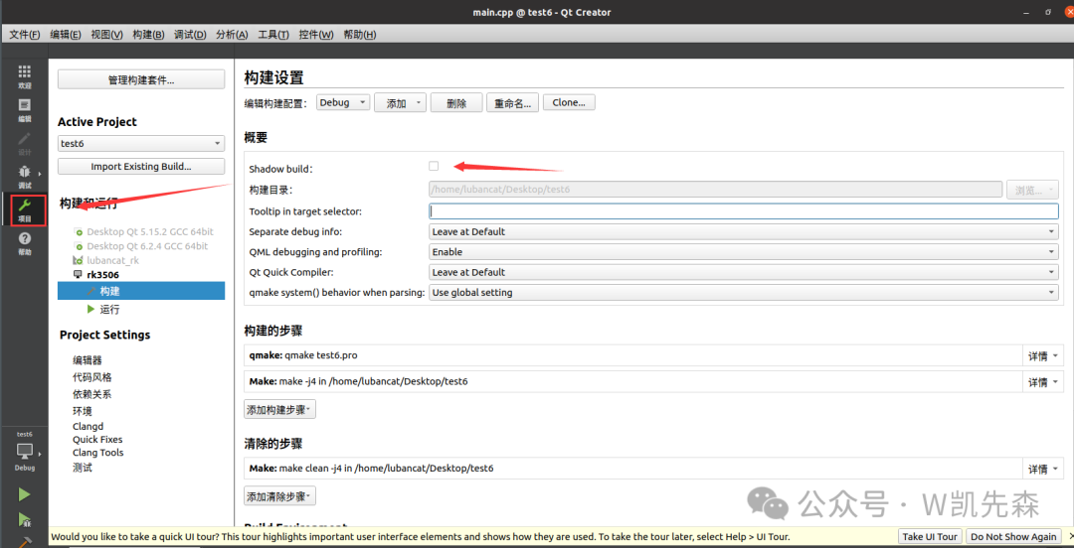1074x548 pixels.
Task: Open the 构建(B) menu
Action: 148,35
